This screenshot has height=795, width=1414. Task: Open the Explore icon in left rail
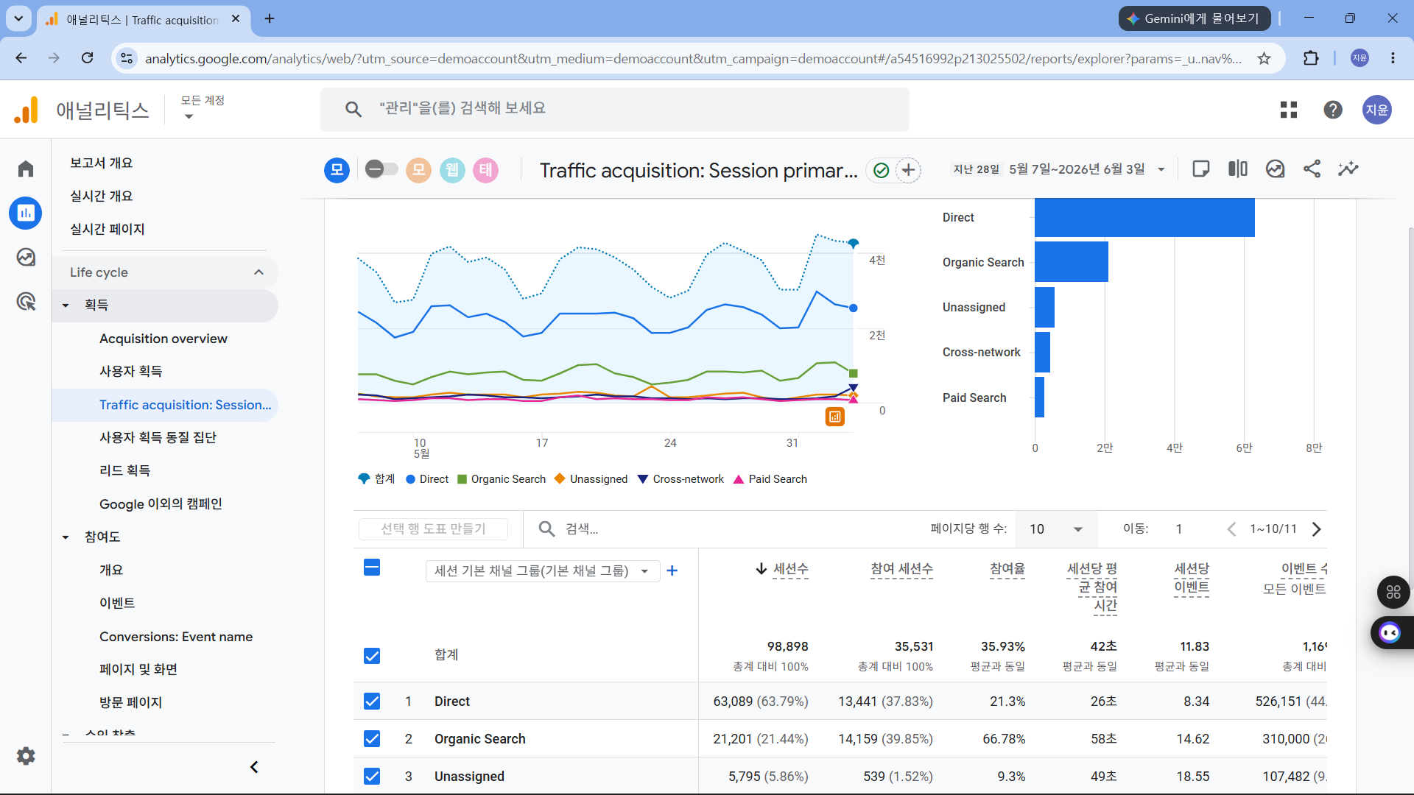pos(26,257)
